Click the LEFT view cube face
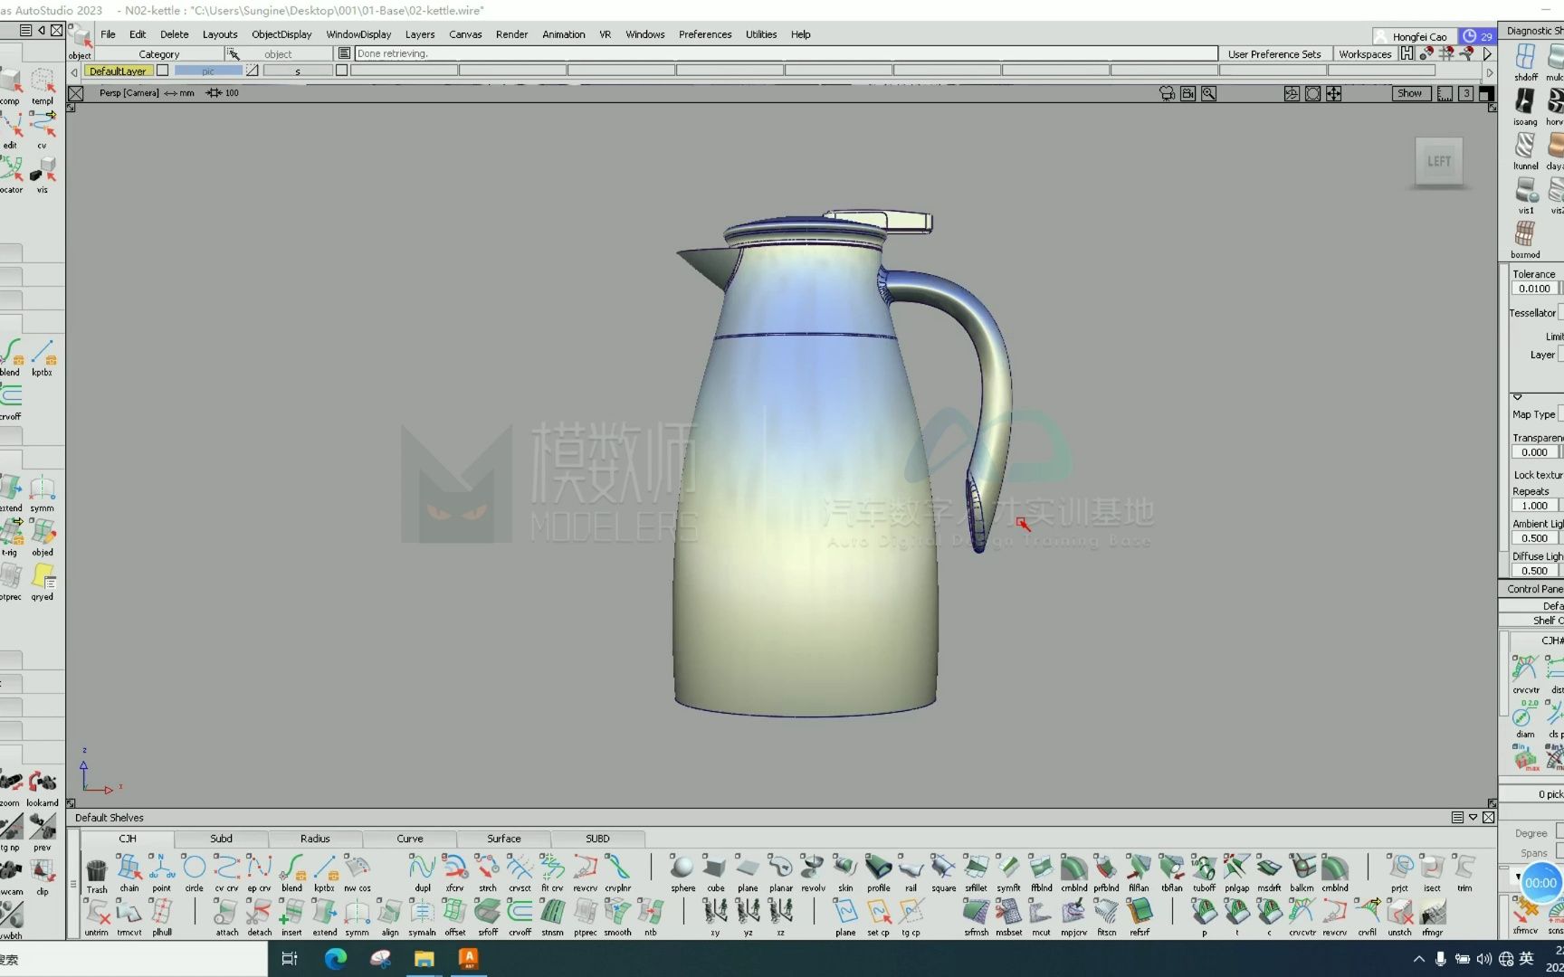 [1438, 162]
